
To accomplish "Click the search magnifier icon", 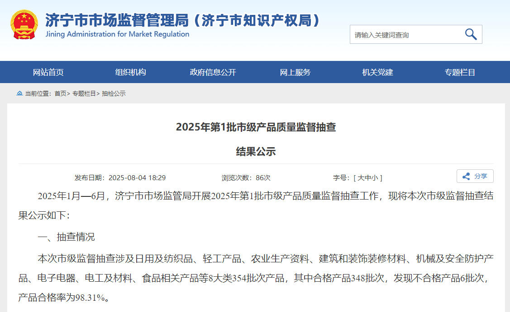I will pos(470,34).
